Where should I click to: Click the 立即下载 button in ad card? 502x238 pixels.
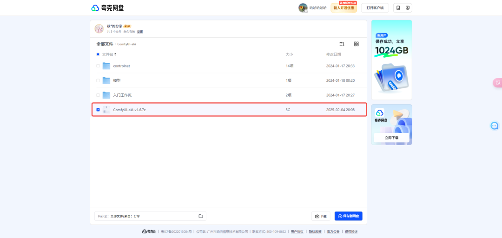coord(391,138)
